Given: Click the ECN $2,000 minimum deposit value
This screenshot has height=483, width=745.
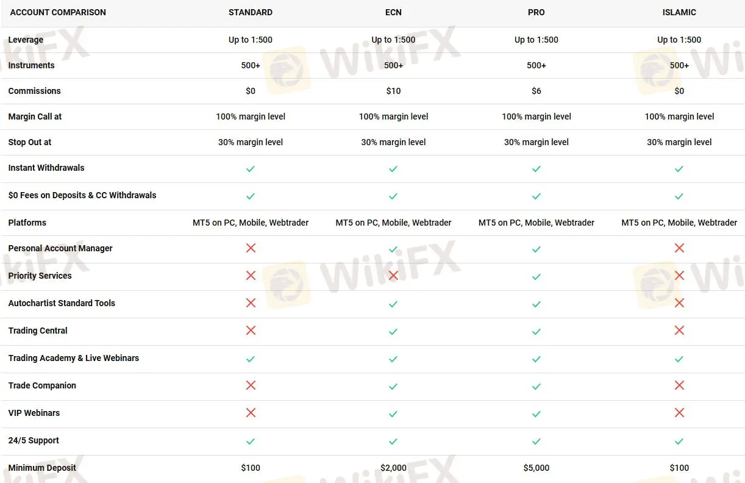Looking at the screenshot, I should pos(393,468).
